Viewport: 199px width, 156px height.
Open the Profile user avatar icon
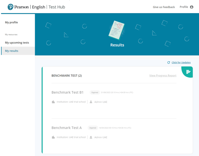tap(191, 7)
